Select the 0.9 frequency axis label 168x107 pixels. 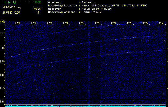(x=2, y=62)
